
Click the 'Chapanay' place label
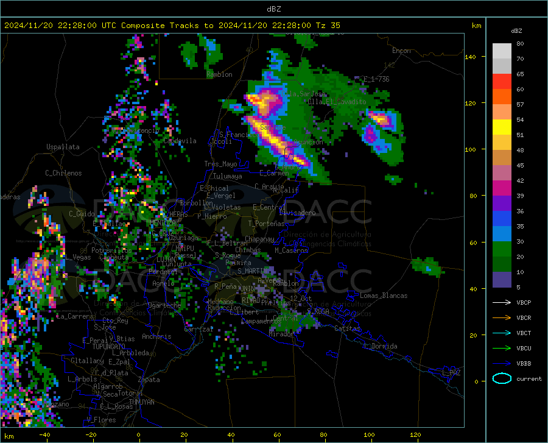(259, 239)
